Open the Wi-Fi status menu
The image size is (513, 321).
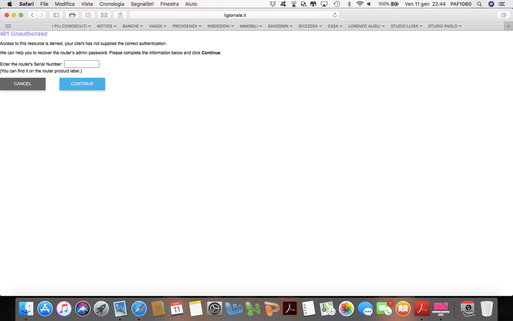coord(359,4)
